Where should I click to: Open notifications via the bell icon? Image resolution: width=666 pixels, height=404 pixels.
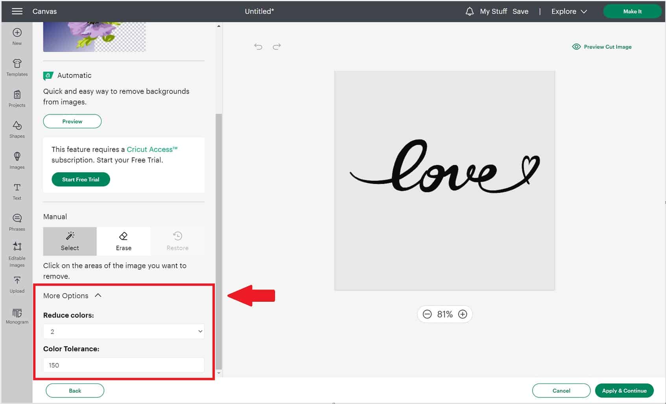click(x=469, y=11)
